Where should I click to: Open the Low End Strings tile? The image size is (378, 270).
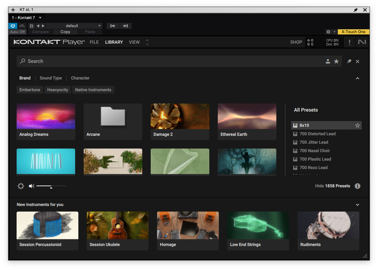tap(258, 231)
